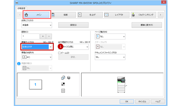Open the ジョブハンドリング tab

click(143, 15)
